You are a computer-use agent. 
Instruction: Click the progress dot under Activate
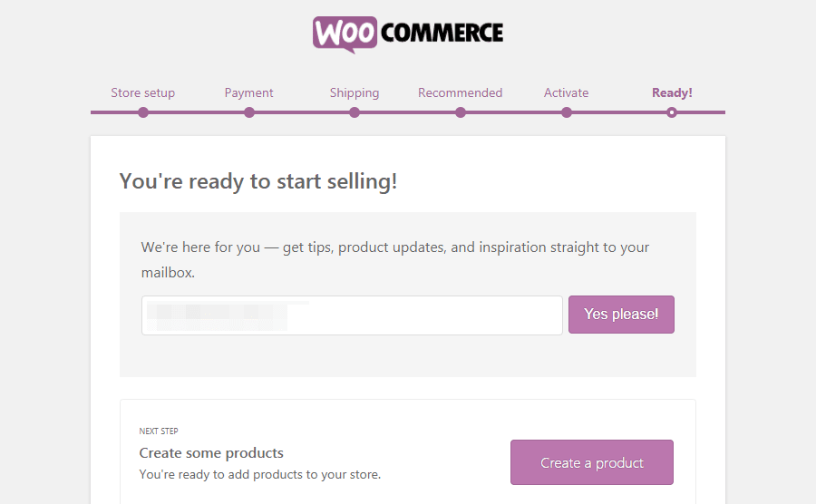[x=567, y=112]
